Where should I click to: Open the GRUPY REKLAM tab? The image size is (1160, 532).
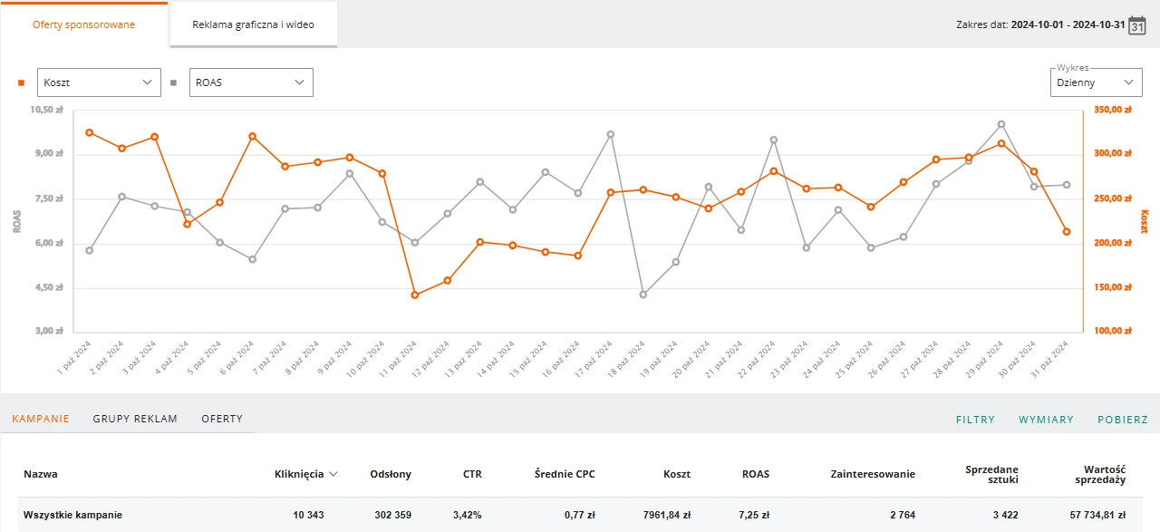(135, 419)
